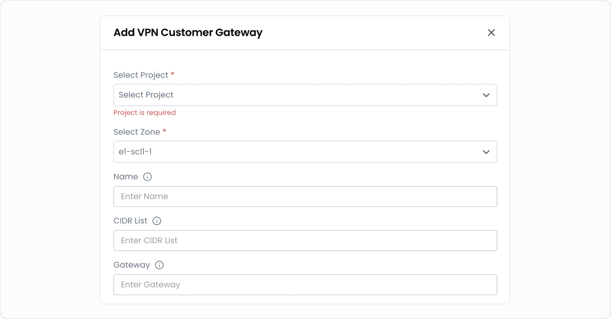Click the 'Select Zone' field label
The image size is (611, 319).
137,132
